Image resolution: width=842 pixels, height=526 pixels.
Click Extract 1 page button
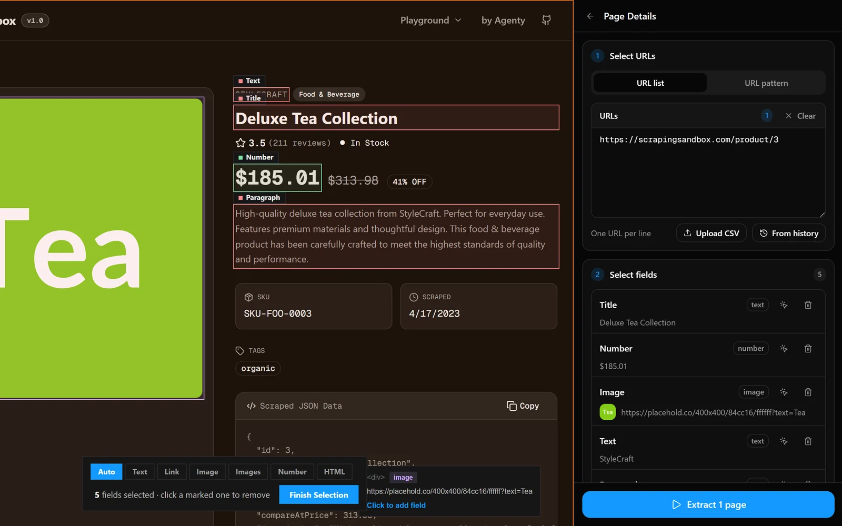pos(708,505)
